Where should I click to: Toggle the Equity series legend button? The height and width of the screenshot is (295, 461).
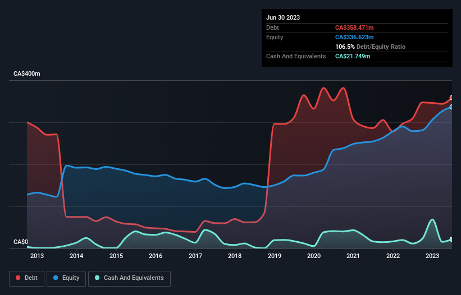coord(66,278)
